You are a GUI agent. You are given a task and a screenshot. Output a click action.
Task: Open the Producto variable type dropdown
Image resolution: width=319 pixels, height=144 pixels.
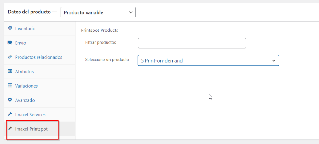(x=98, y=12)
